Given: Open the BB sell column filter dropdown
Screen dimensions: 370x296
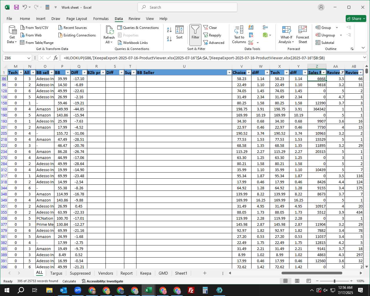Looking at the screenshot, I should point(51,73).
